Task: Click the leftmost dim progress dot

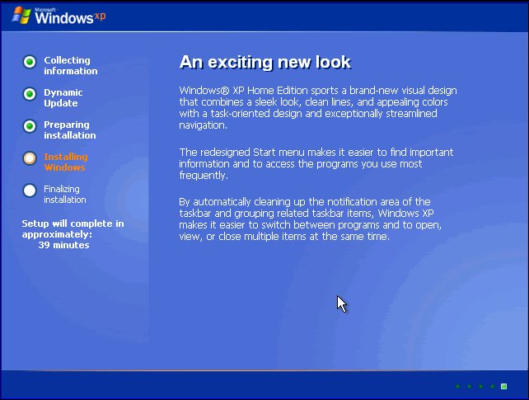Action: click(457, 386)
